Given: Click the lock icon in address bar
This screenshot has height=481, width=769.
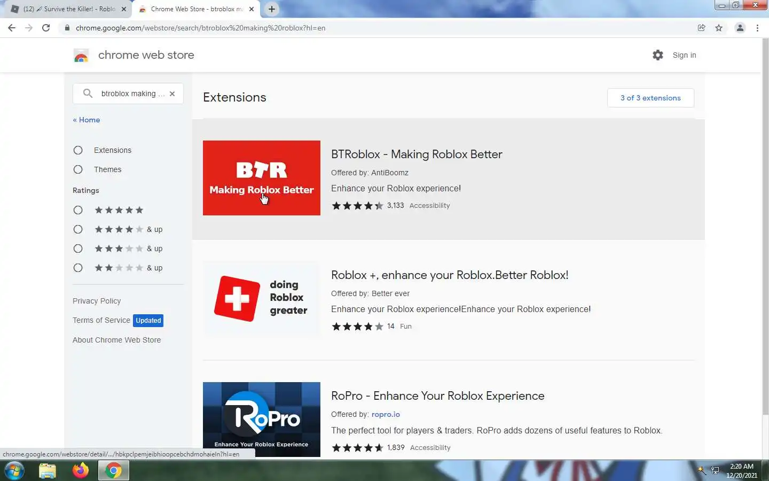Looking at the screenshot, I should [x=67, y=28].
